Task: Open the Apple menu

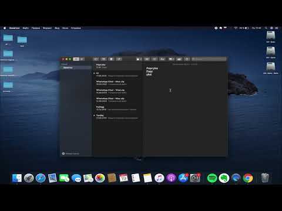Action: [5, 28]
